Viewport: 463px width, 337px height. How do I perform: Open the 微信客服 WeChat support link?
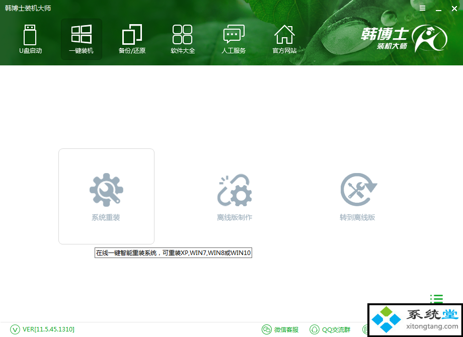point(286,329)
